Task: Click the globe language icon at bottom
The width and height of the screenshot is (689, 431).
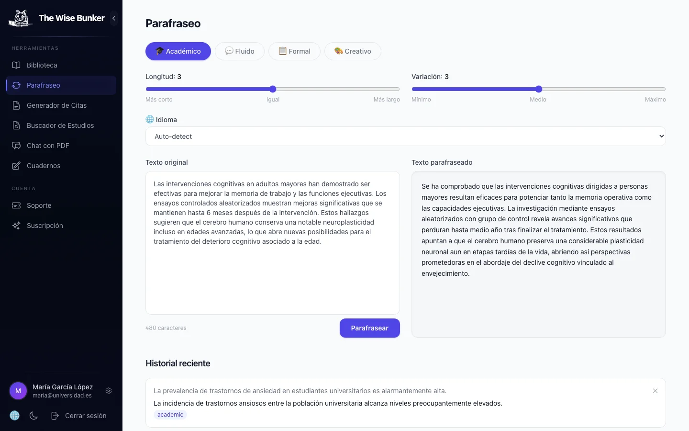Action: pyautogui.click(x=15, y=416)
